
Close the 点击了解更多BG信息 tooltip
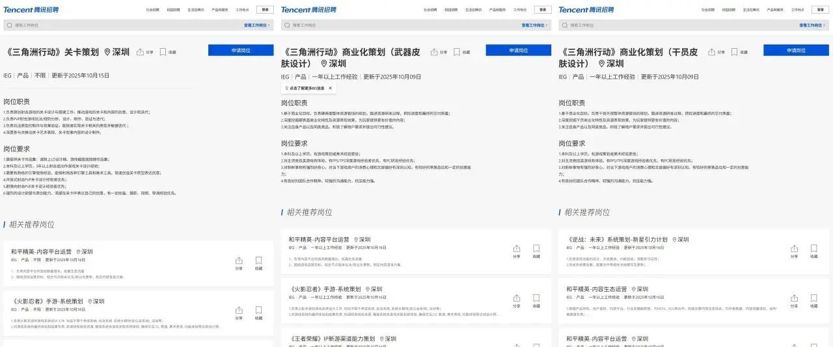pyautogui.click(x=330, y=88)
